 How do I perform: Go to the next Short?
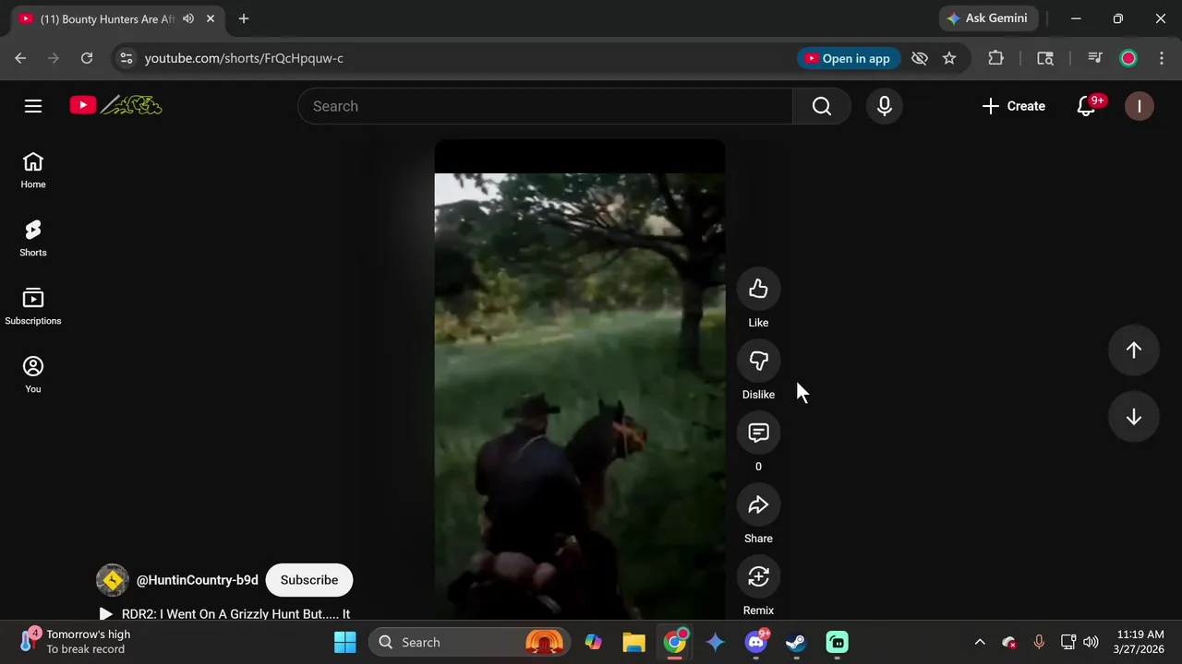click(1134, 417)
